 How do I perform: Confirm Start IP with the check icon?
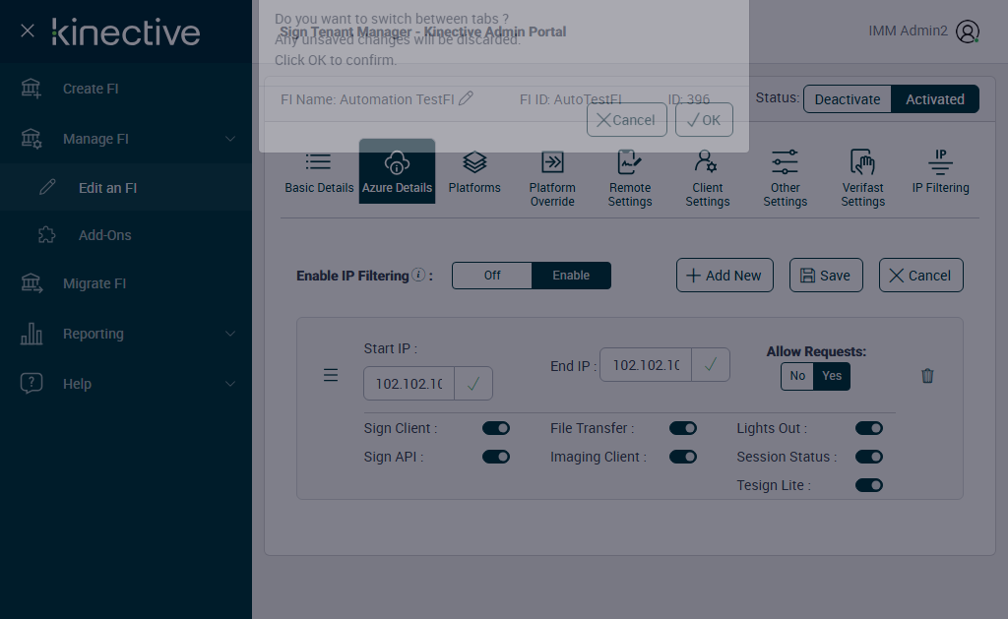tap(473, 384)
